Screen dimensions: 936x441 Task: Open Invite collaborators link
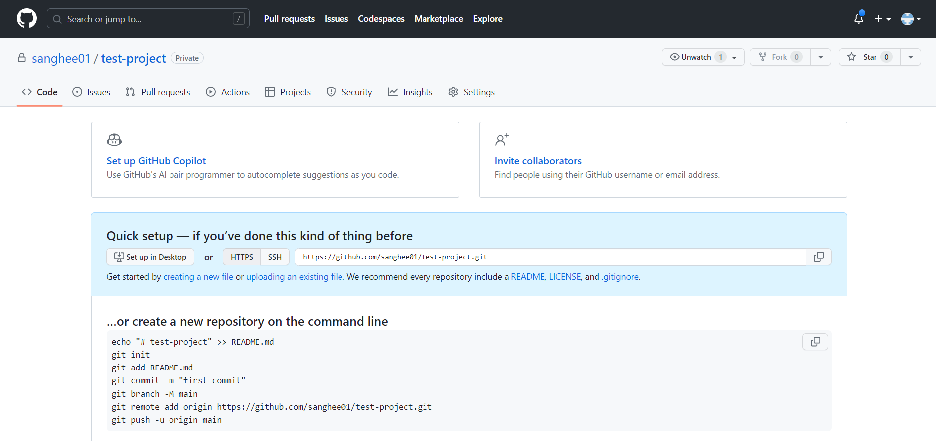coord(538,161)
